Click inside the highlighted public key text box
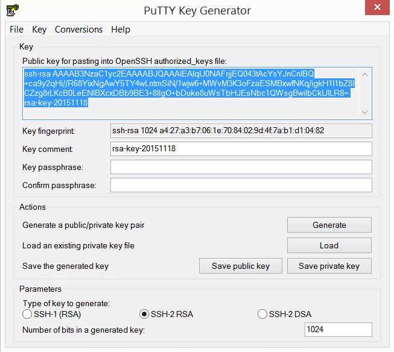This screenshot has height=352, width=394. pyautogui.click(x=191, y=93)
